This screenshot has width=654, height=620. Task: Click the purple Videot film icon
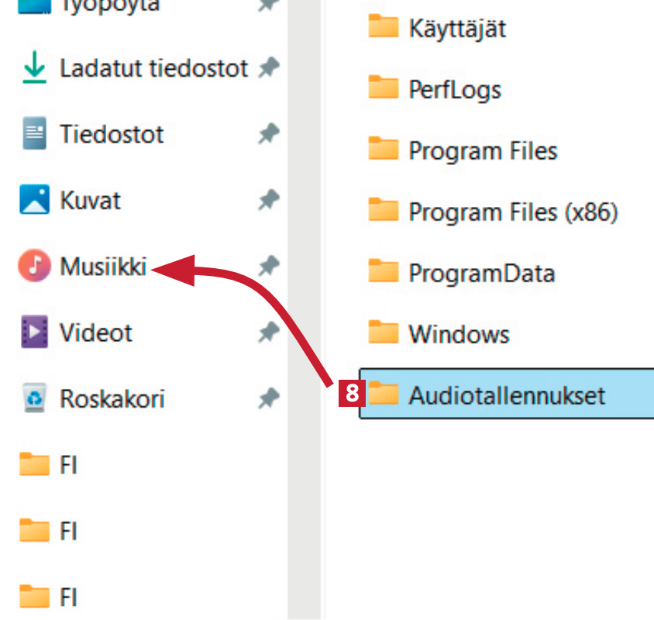[33, 333]
